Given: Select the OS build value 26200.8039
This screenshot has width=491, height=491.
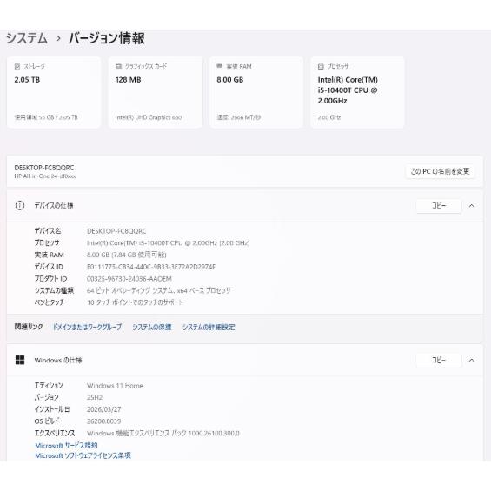Looking at the screenshot, I should pos(103,421).
